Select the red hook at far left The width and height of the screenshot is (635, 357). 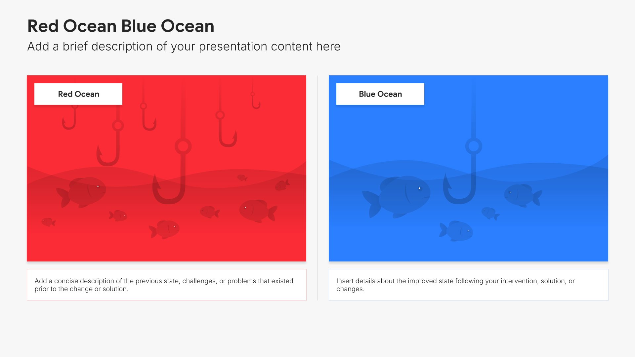coord(69,117)
